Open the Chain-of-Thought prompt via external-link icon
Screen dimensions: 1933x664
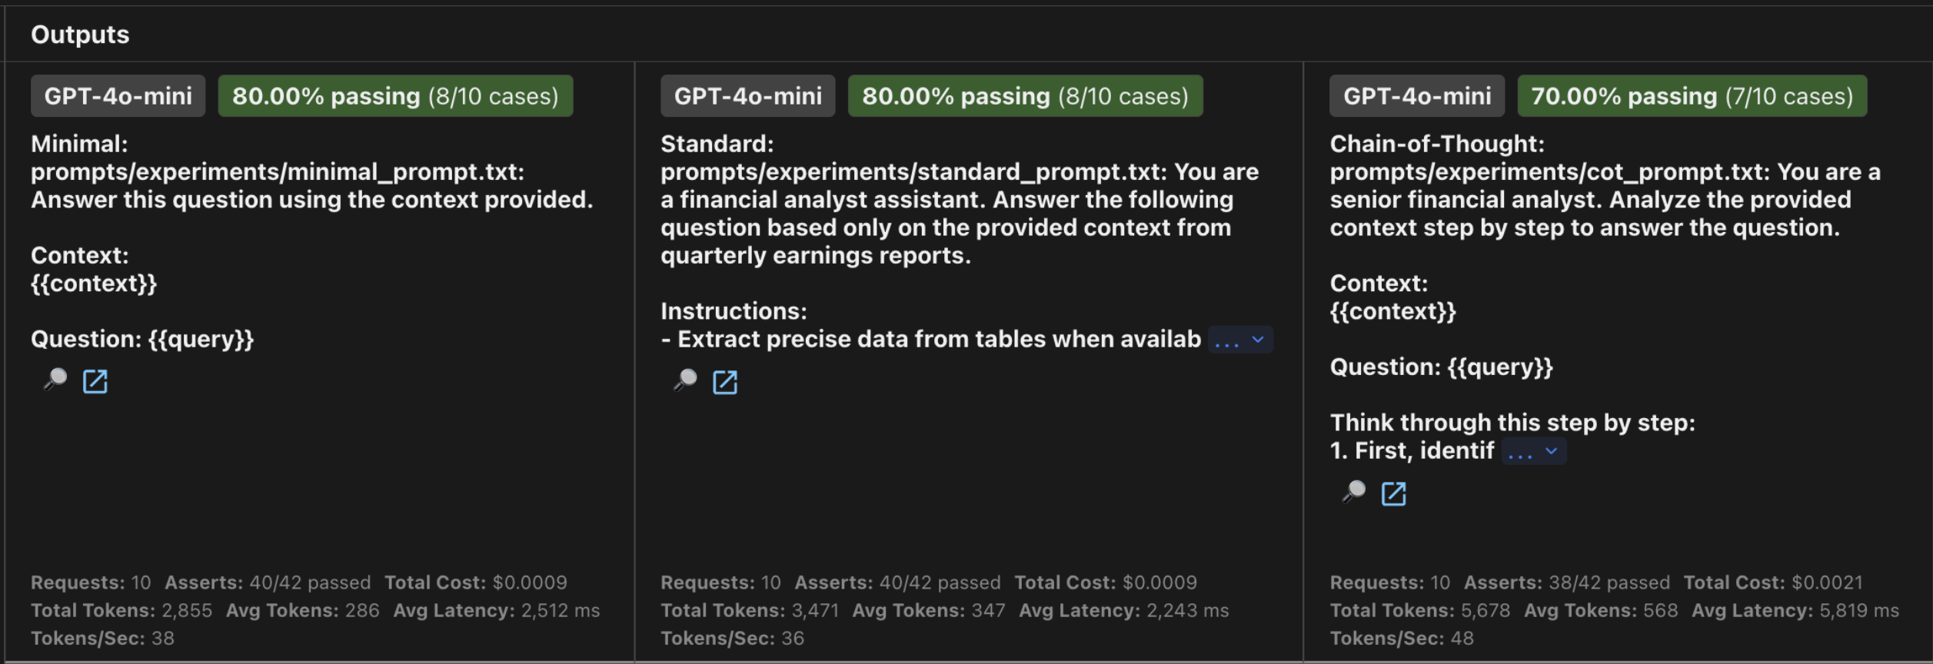tap(1394, 493)
